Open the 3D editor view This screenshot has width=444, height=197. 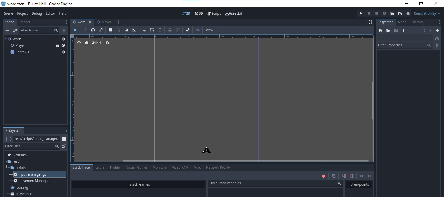click(199, 14)
